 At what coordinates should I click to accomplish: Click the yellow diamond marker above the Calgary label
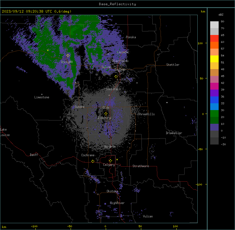click(x=110, y=161)
